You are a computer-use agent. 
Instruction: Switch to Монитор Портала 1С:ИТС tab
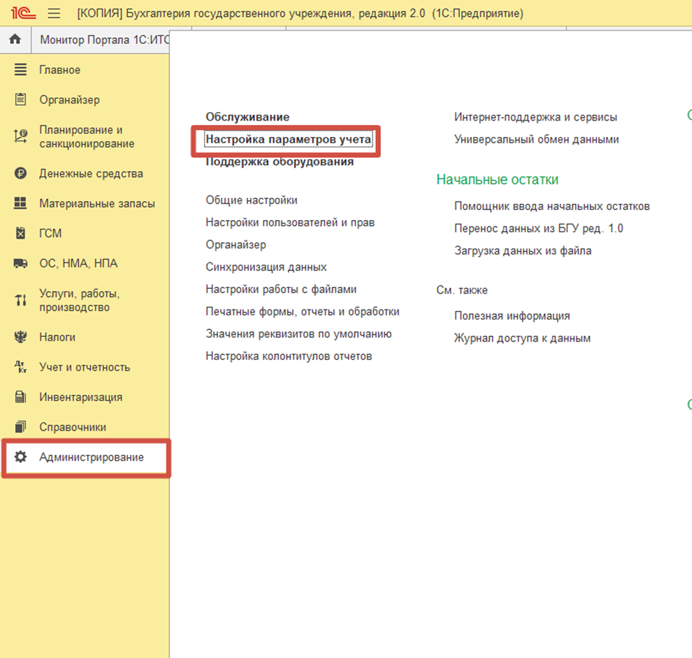coord(104,40)
